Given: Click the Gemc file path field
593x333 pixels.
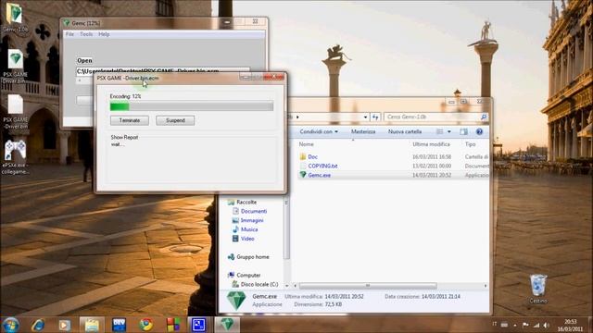Looking at the screenshot, I should (163, 70).
